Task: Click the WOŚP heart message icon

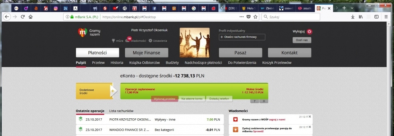Action: tap(235, 119)
